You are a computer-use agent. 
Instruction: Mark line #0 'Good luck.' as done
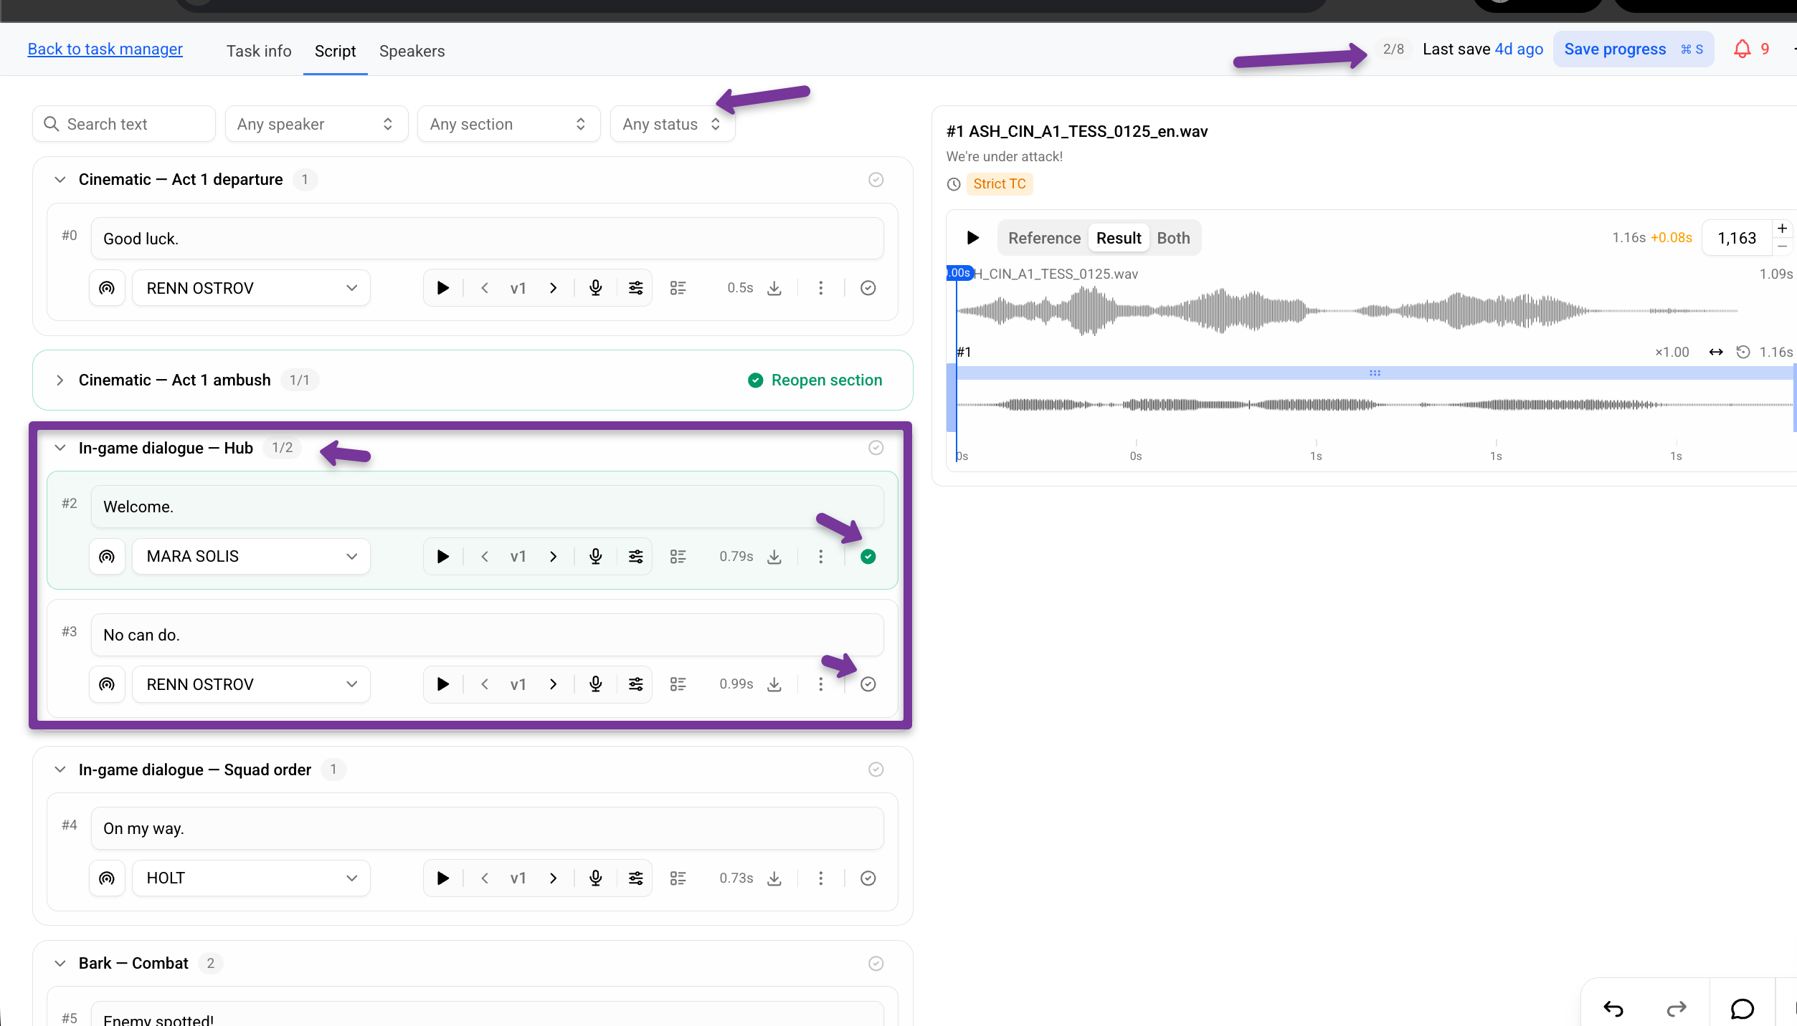(868, 288)
